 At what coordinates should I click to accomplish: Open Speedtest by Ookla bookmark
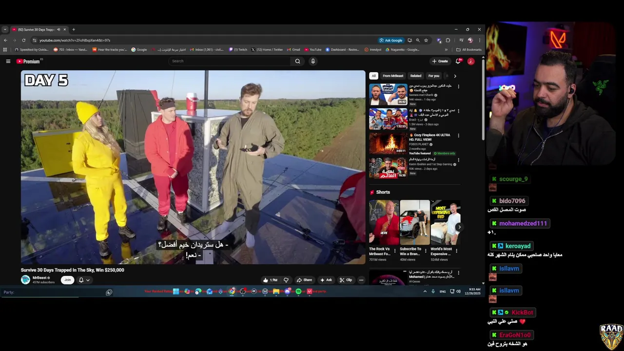[x=32, y=50]
